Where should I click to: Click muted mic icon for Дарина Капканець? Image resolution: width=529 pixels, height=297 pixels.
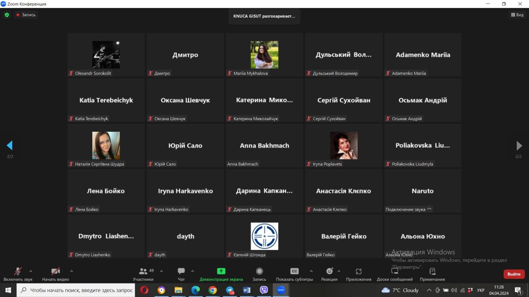(x=229, y=210)
